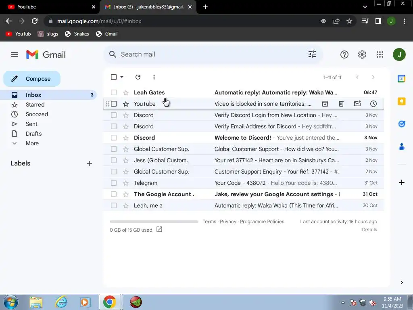
Task: Check the Verify Discord Login email checkbox
Action: point(113,115)
